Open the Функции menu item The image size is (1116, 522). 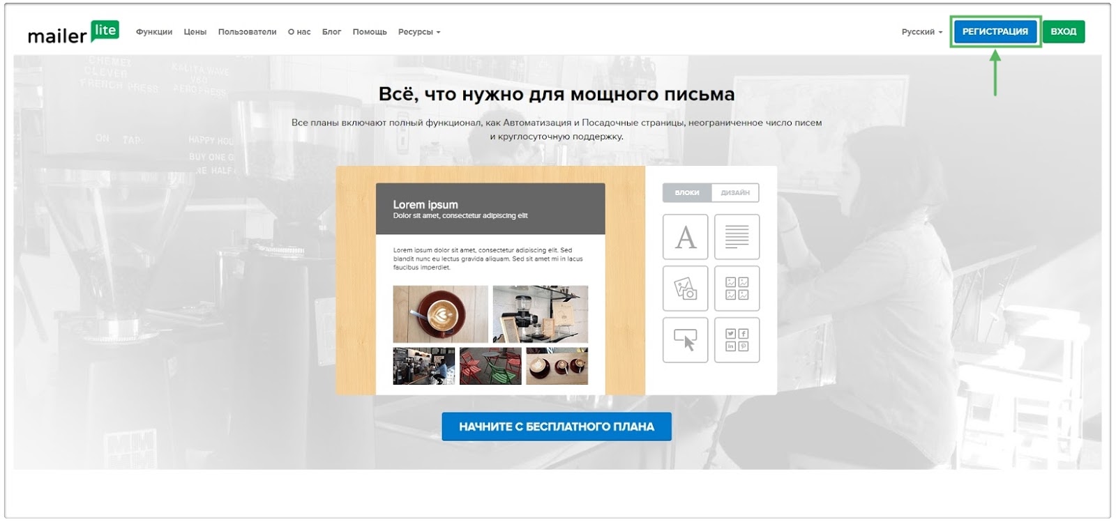pyautogui.click(x=154, y=32)
